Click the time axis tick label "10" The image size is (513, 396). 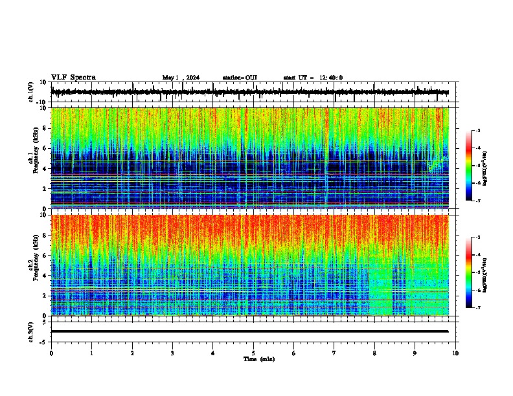455,353
